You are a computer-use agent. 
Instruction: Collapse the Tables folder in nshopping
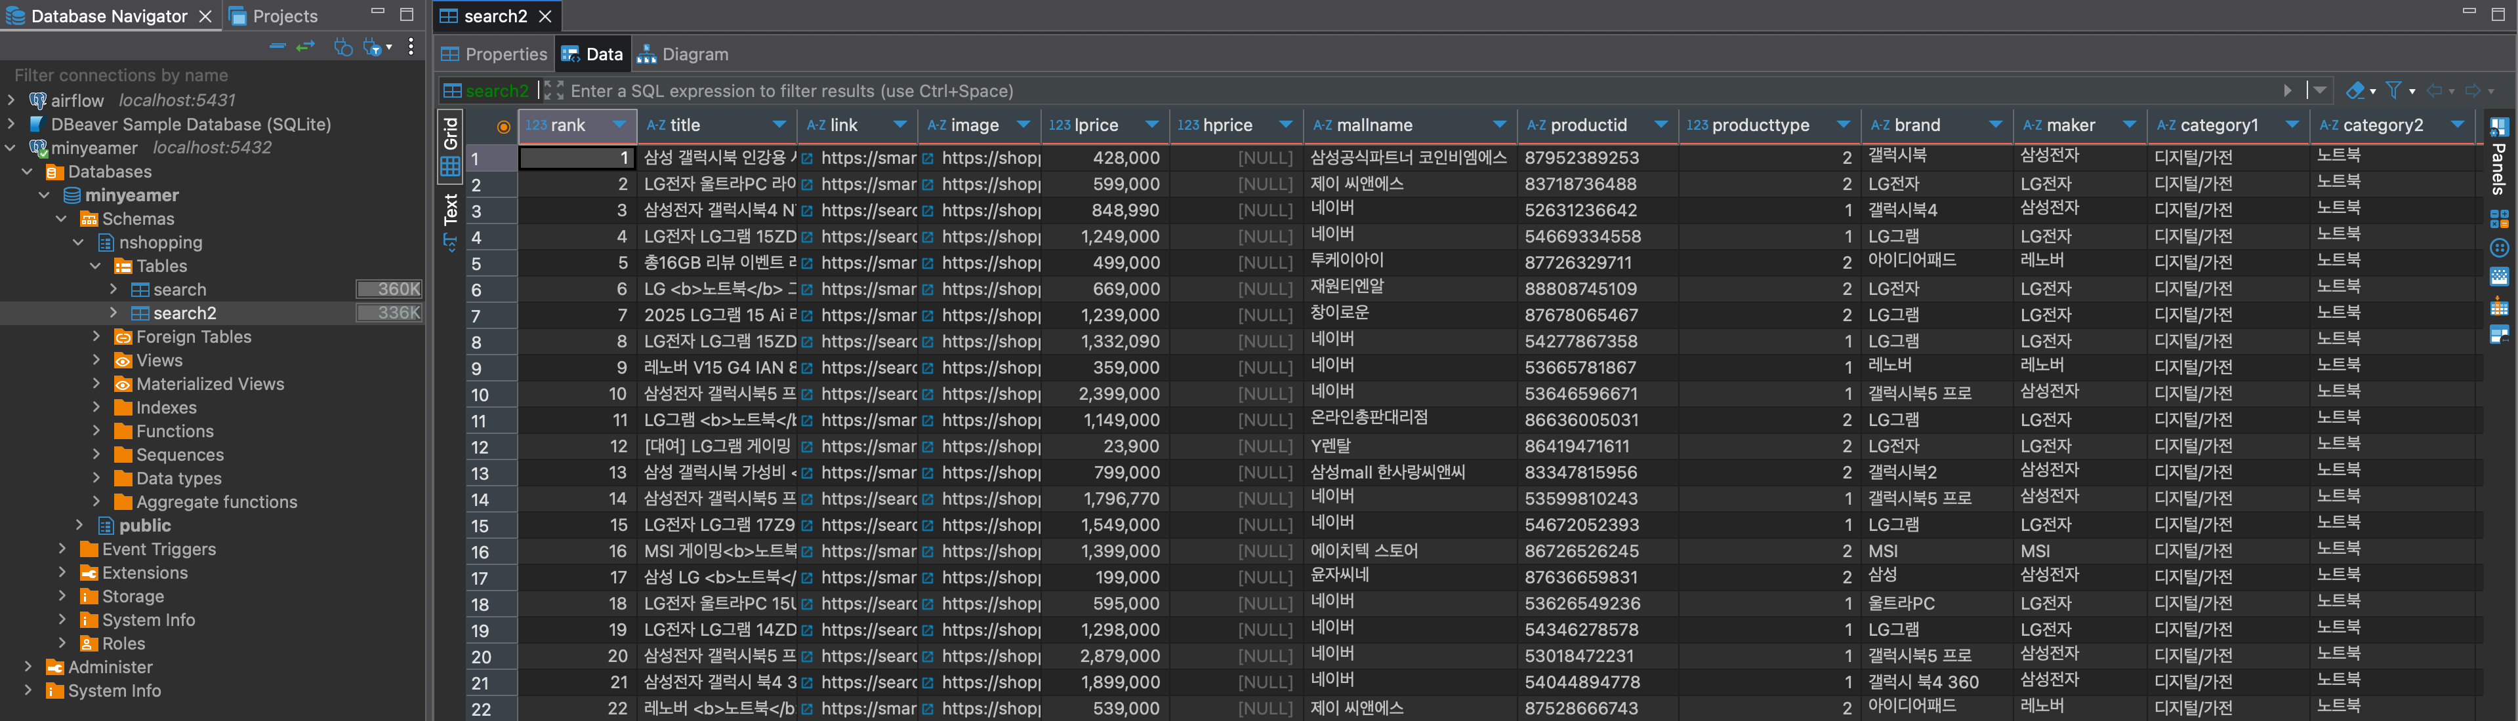pyautogui.click(x=96, y=265)
